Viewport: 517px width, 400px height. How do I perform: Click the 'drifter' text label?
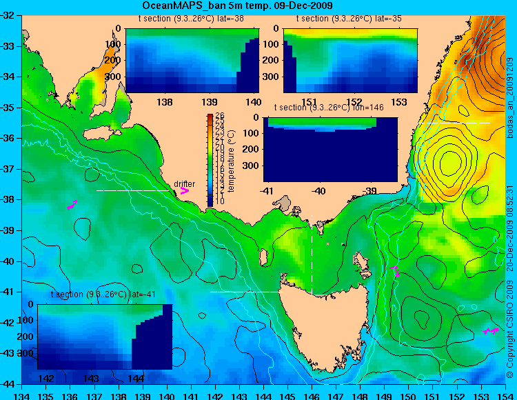(184, 184)
